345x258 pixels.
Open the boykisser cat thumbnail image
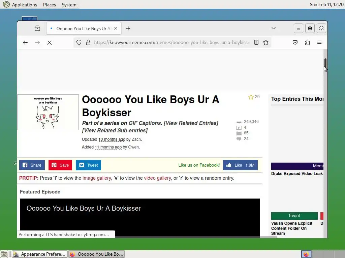[x=48, y=112]
